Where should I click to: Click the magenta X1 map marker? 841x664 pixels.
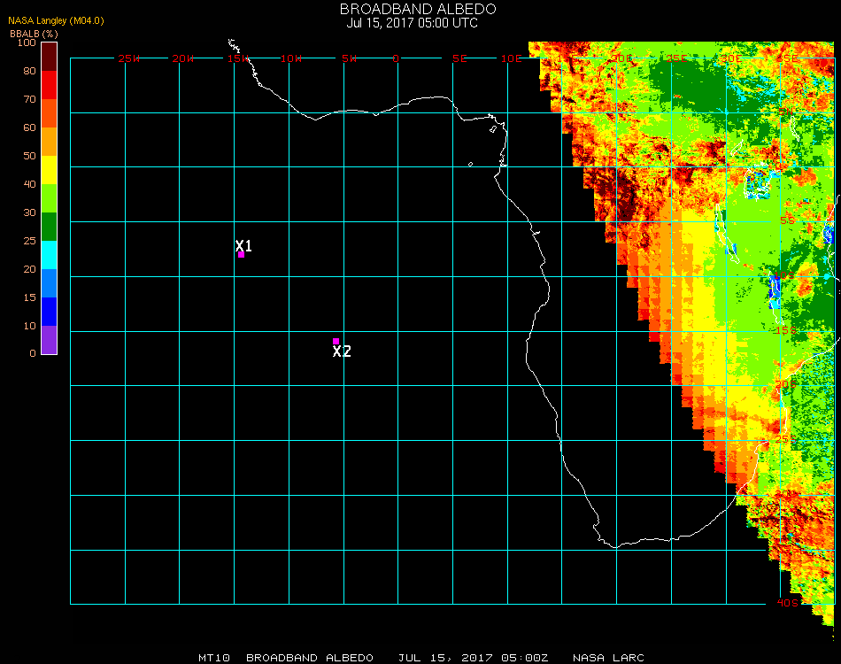click(x=241, y=254)
